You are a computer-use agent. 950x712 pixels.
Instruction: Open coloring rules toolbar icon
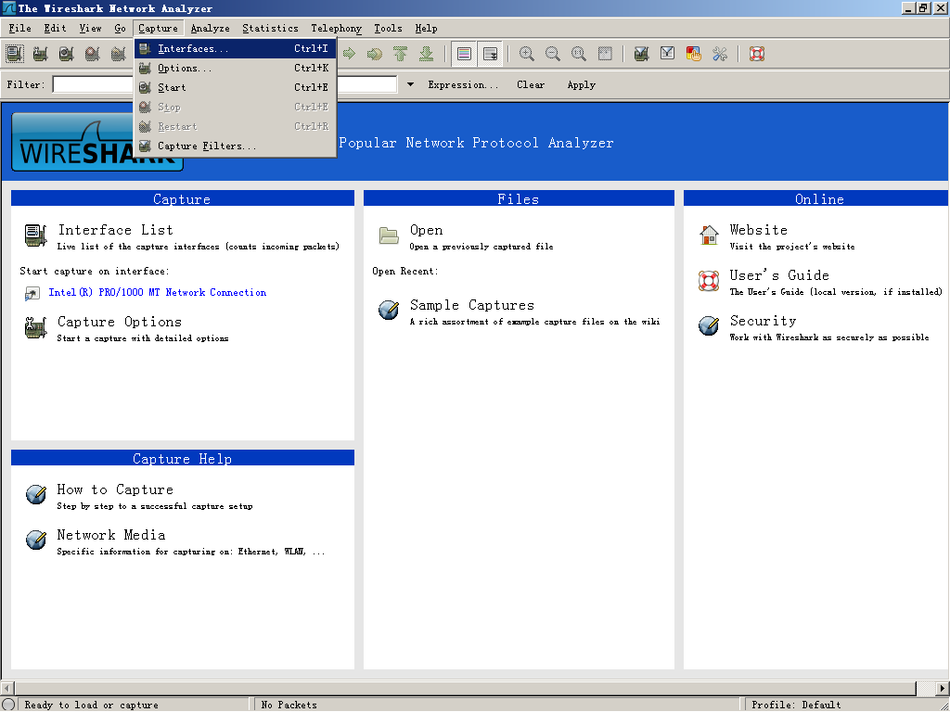tap(694, 54)
